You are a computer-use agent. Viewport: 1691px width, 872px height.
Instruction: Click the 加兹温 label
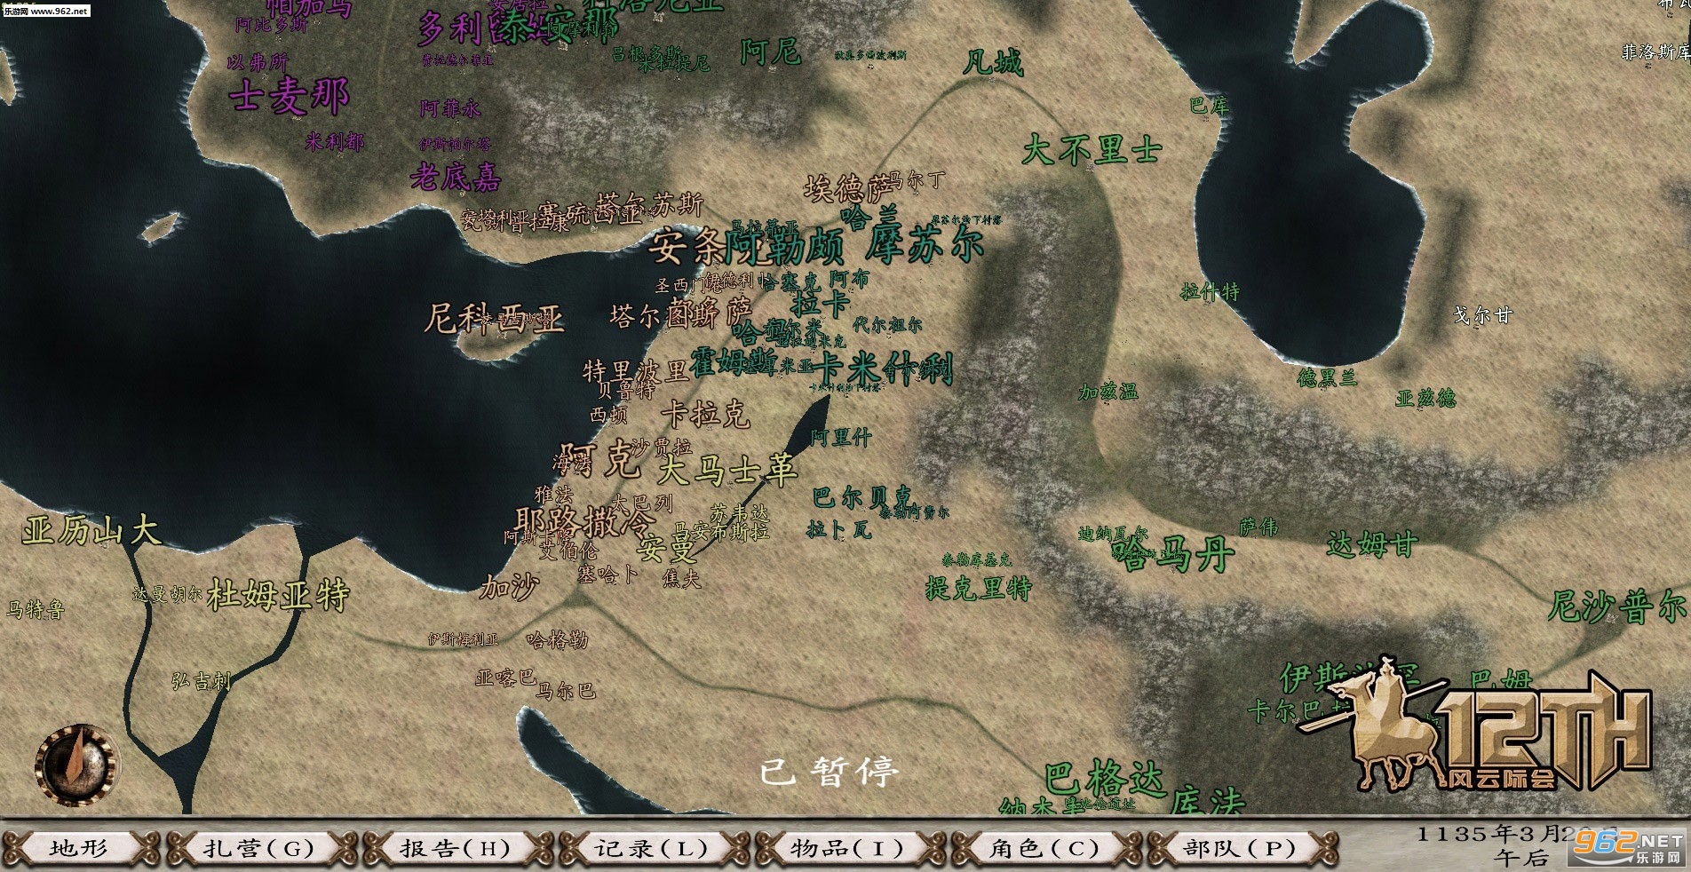[x=1107, y=391]
